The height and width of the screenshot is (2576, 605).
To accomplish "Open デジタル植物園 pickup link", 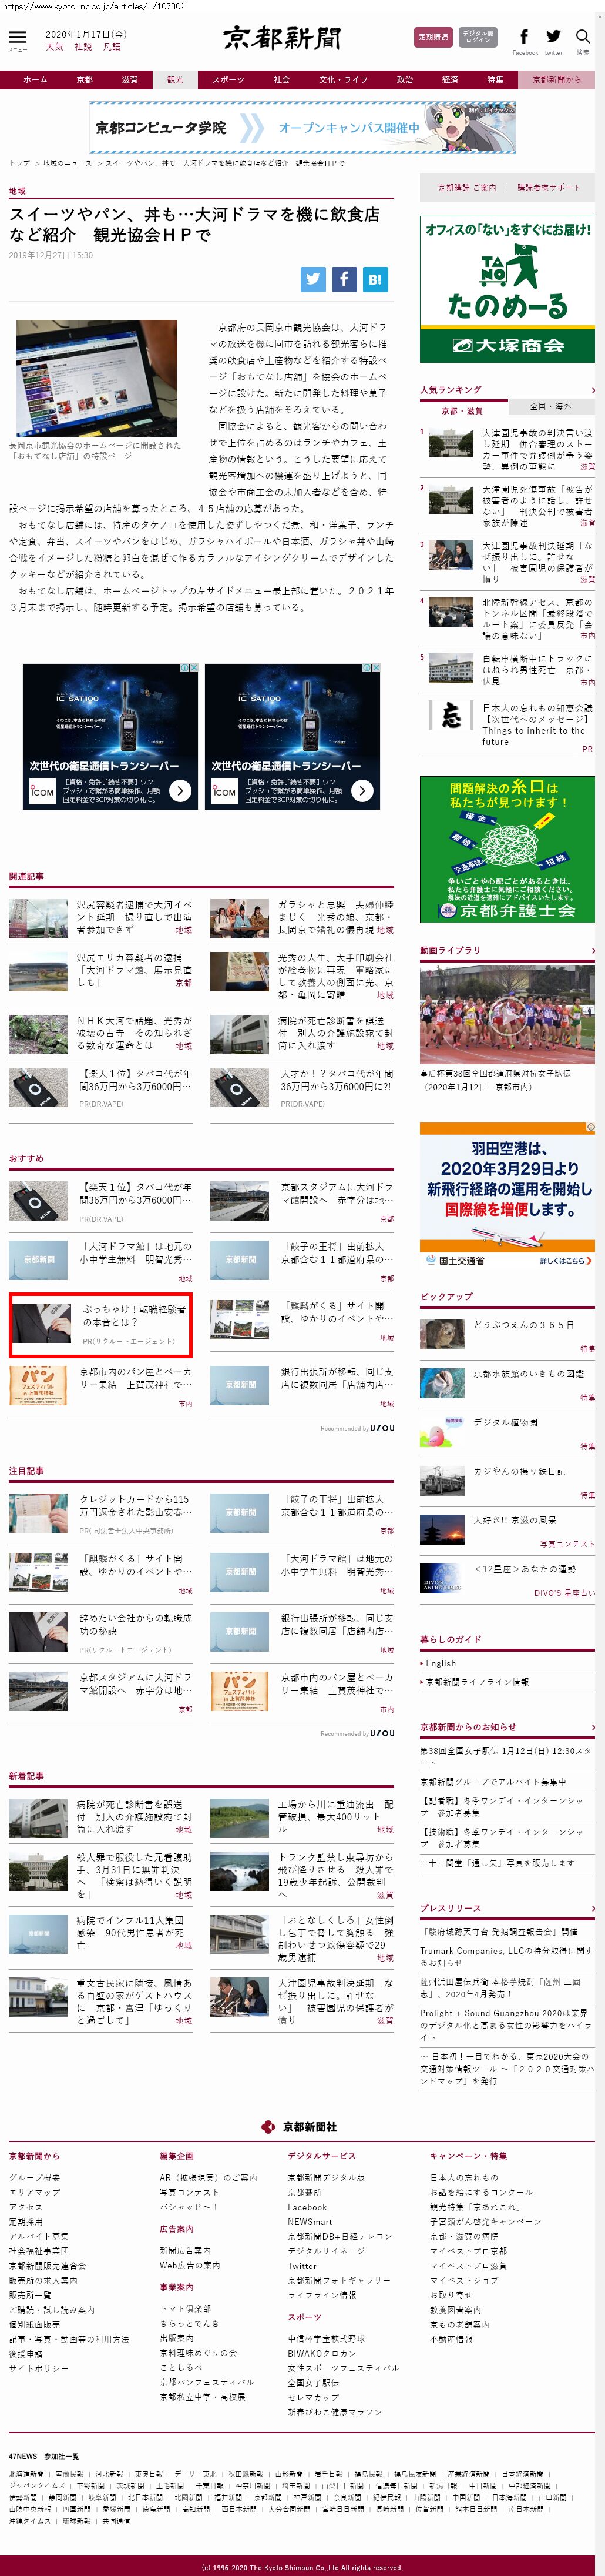I will point(505,1422).
